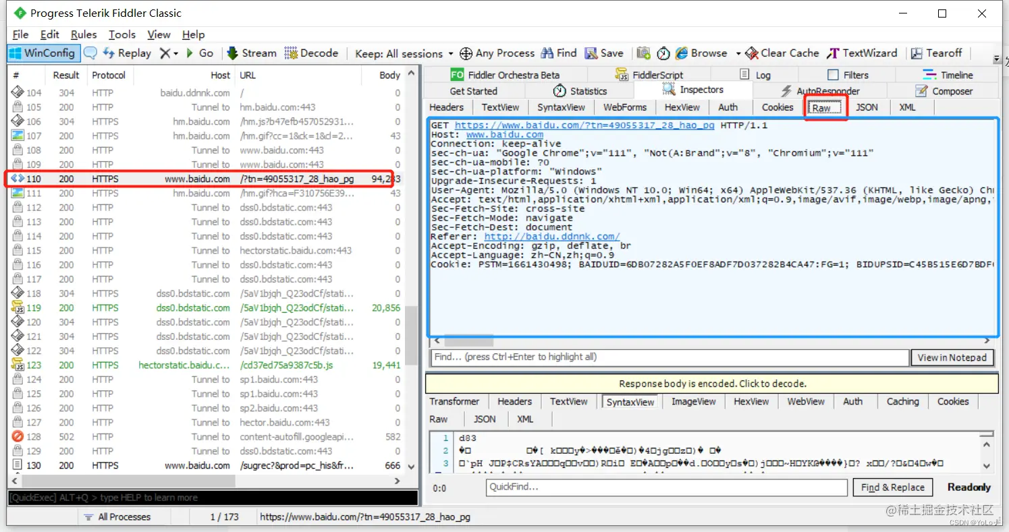Screen dimensions: 1009x532
Task: Click All Processes filter in status bar
Action: [117, 517]
